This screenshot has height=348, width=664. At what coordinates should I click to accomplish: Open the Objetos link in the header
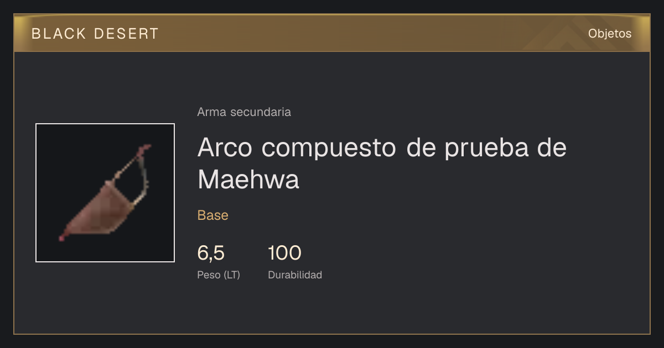pos(610,33)
